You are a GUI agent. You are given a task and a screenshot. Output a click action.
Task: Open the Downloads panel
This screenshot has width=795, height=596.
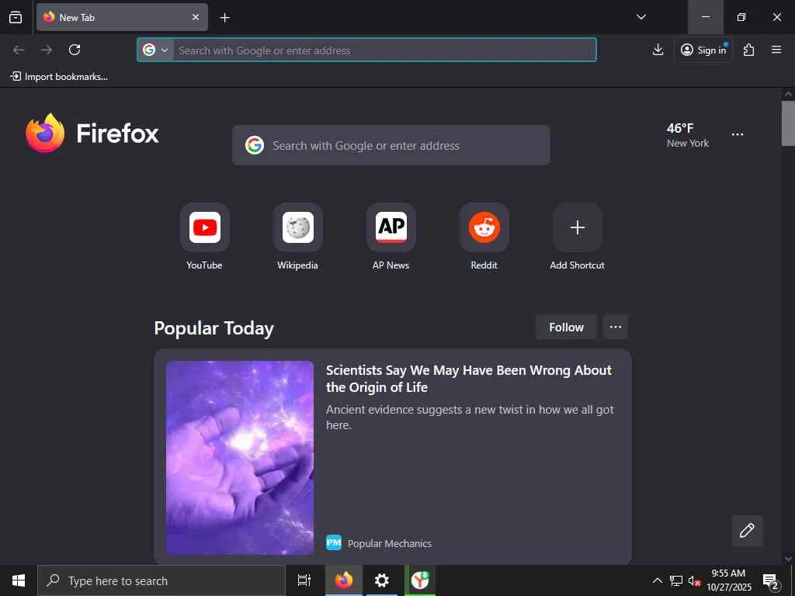tap(658, 50)
